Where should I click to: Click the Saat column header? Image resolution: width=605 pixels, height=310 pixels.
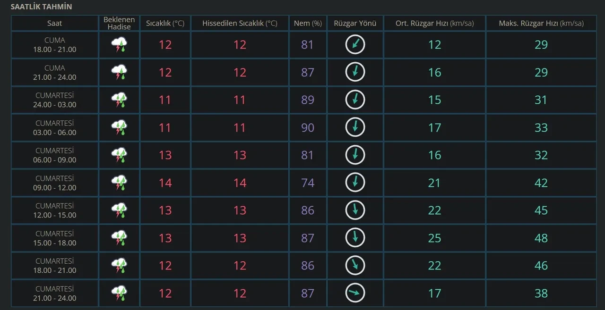coord(54,23)
